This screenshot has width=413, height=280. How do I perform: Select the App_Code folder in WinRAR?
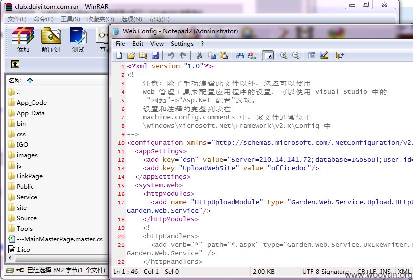28,103
